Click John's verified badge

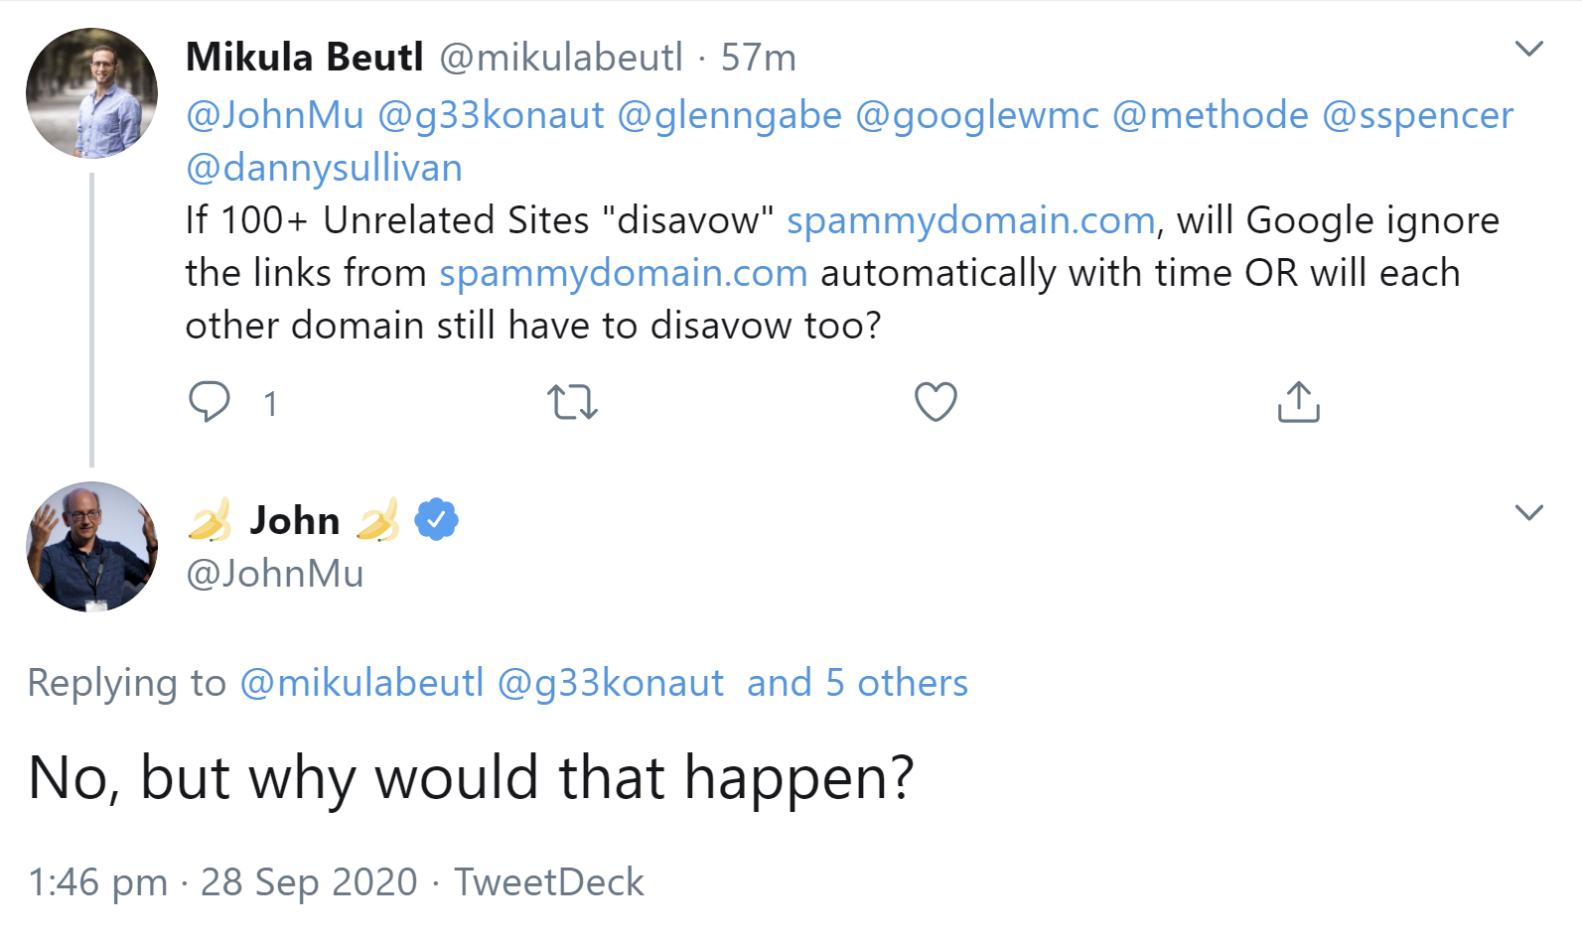435,519
